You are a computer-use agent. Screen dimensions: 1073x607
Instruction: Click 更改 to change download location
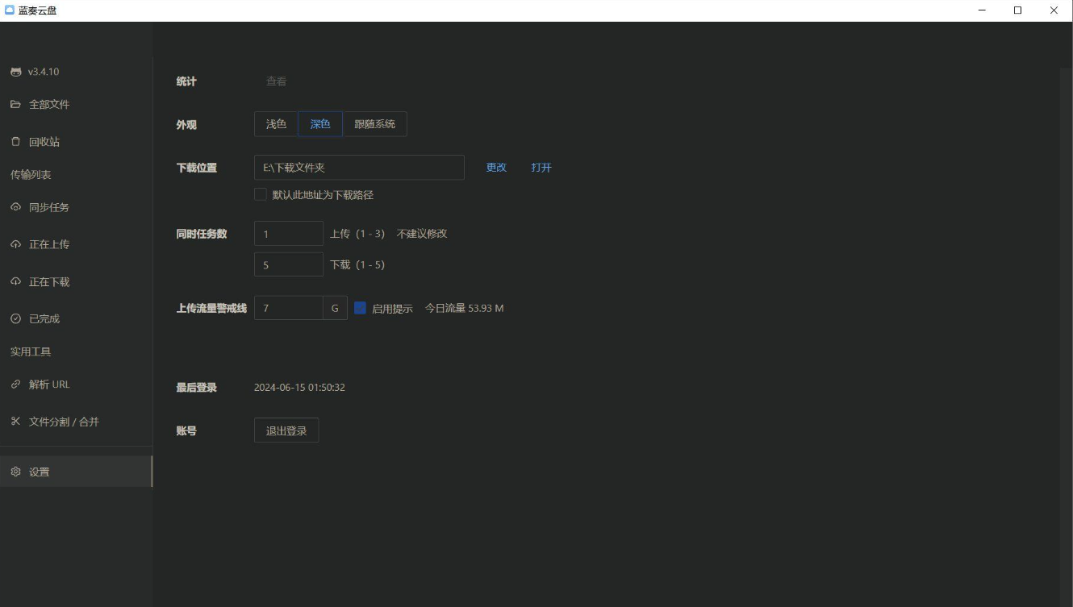click(496, 168)
